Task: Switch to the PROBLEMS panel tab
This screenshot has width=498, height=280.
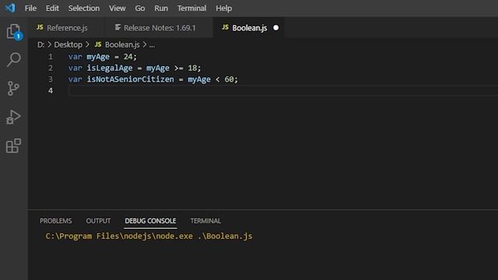Action: click(55, 221)
